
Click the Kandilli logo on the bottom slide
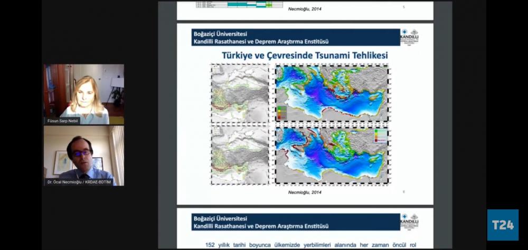pyautogui.click(x=409, y=222)
